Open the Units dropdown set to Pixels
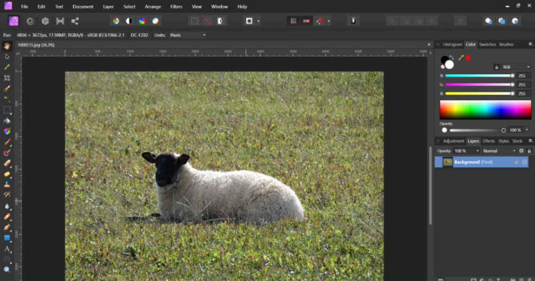535x281 pixels. (x=187, y=35)
